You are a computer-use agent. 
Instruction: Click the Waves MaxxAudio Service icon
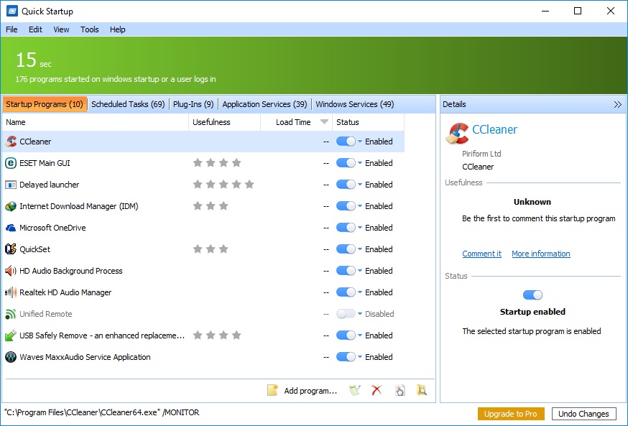coord(11,357)
